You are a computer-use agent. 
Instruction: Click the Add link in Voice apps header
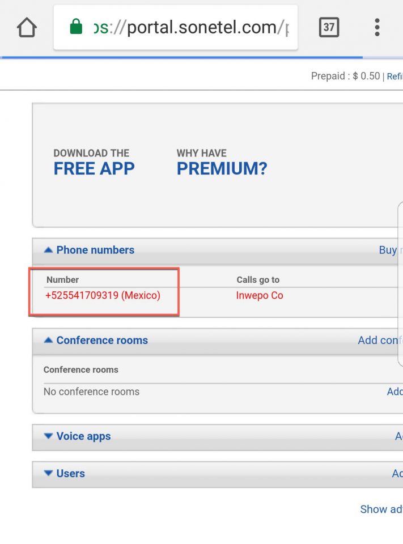(x=398, y=436)
